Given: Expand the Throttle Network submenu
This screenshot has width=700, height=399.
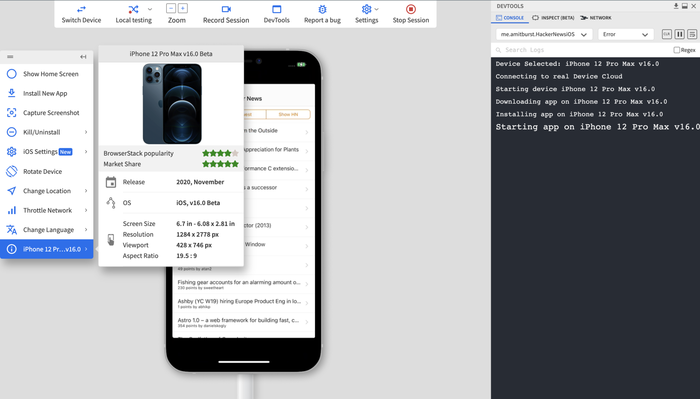Looking at the screenshot, I should pyautogui.click(x=47, y=210).
